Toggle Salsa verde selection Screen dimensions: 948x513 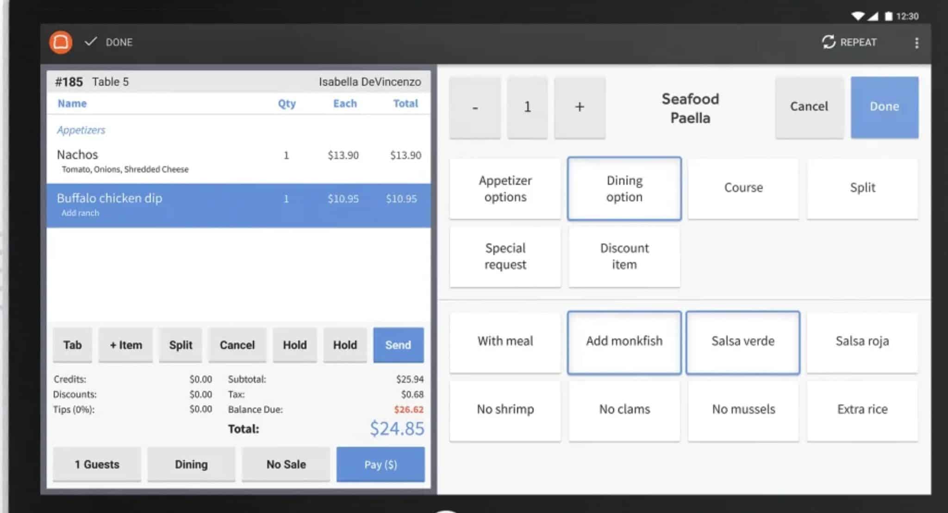[743, 341]
